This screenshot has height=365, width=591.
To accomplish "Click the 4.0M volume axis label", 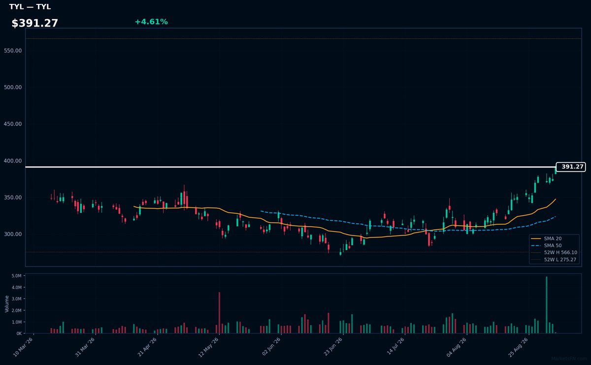I will pos(17,288).
